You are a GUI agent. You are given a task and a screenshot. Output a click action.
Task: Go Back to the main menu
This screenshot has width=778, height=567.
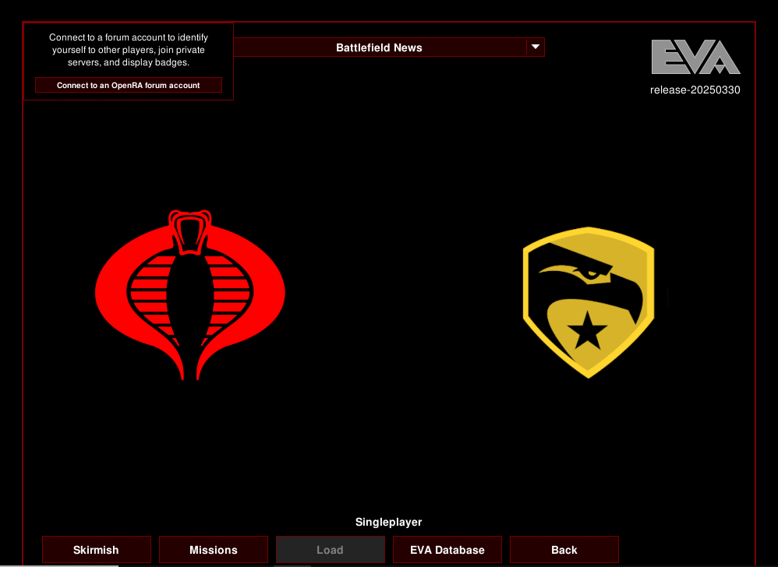tap(564, 550)
